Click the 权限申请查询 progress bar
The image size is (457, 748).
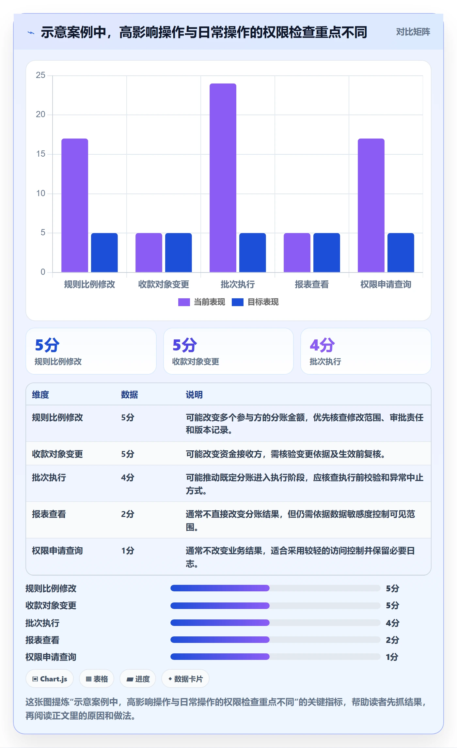tap(275, 656)
